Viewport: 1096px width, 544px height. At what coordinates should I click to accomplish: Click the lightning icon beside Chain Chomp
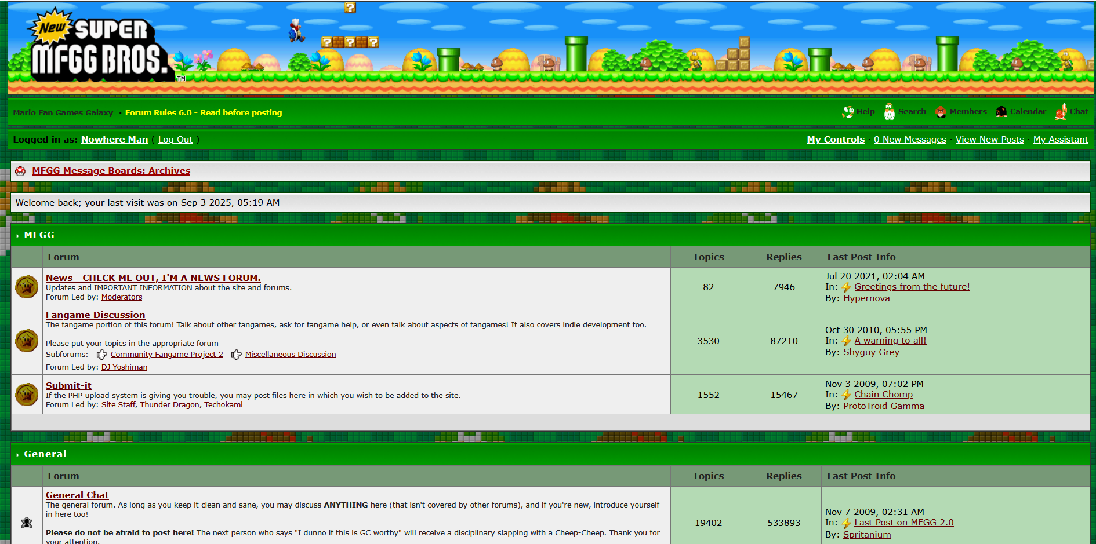click(847, 395)
